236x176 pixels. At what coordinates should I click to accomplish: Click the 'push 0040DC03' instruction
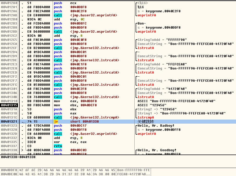click(x=70, y=150)
